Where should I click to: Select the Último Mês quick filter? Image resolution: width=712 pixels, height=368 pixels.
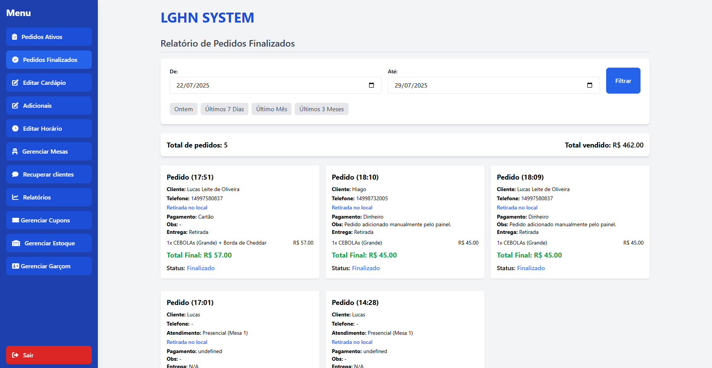(x=271, y=109)
